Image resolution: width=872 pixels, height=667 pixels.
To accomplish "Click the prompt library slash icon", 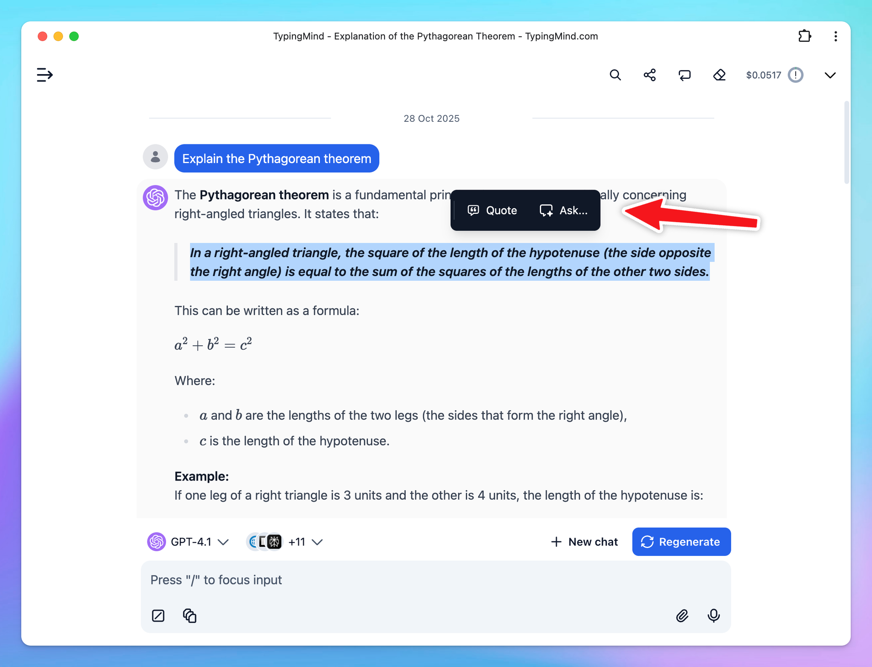I will (x=158, y=615).
